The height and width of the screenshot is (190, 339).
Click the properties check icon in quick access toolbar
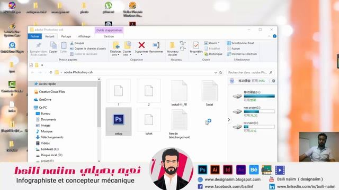(x=31, y=65)
